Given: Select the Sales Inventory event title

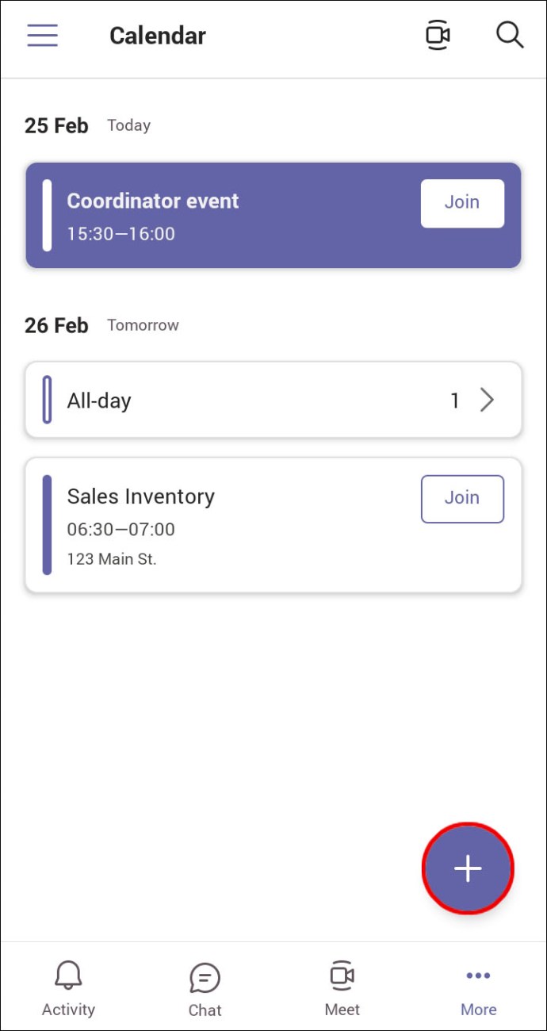Looking at the screenshot, I should click(x=140, y=496).
